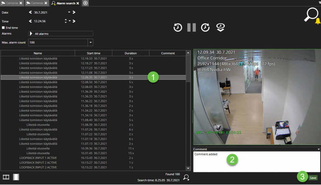The width and height of the screenshot is (321, 185).
Task: Click the play backward clock icon
Action: click(178, 27)
